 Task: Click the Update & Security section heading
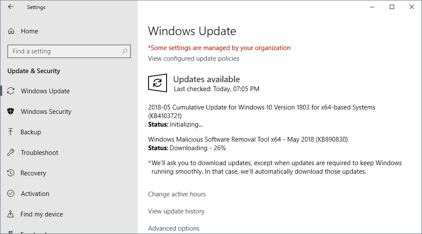pyautogui.click(x=33, y=71)
